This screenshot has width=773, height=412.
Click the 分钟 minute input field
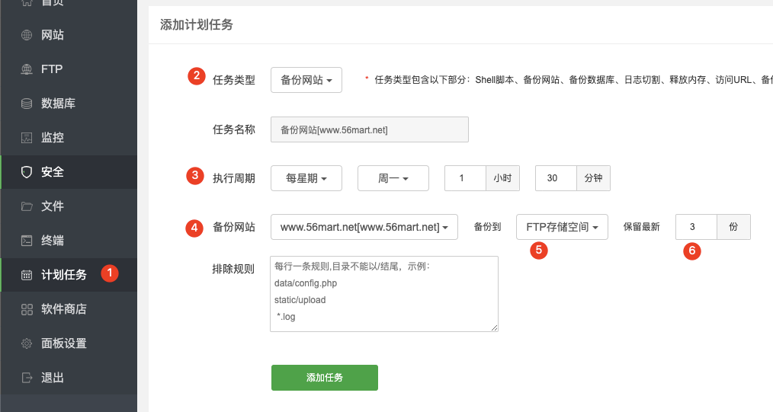coord(555,178)
